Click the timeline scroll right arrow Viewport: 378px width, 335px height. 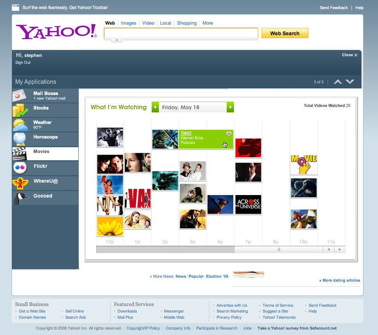tap(340, 250)
